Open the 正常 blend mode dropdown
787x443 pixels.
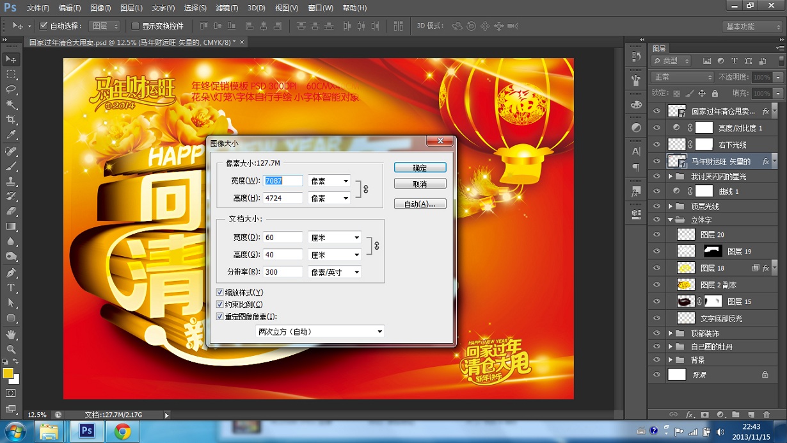pyautogui.click(x=682, y=77)
